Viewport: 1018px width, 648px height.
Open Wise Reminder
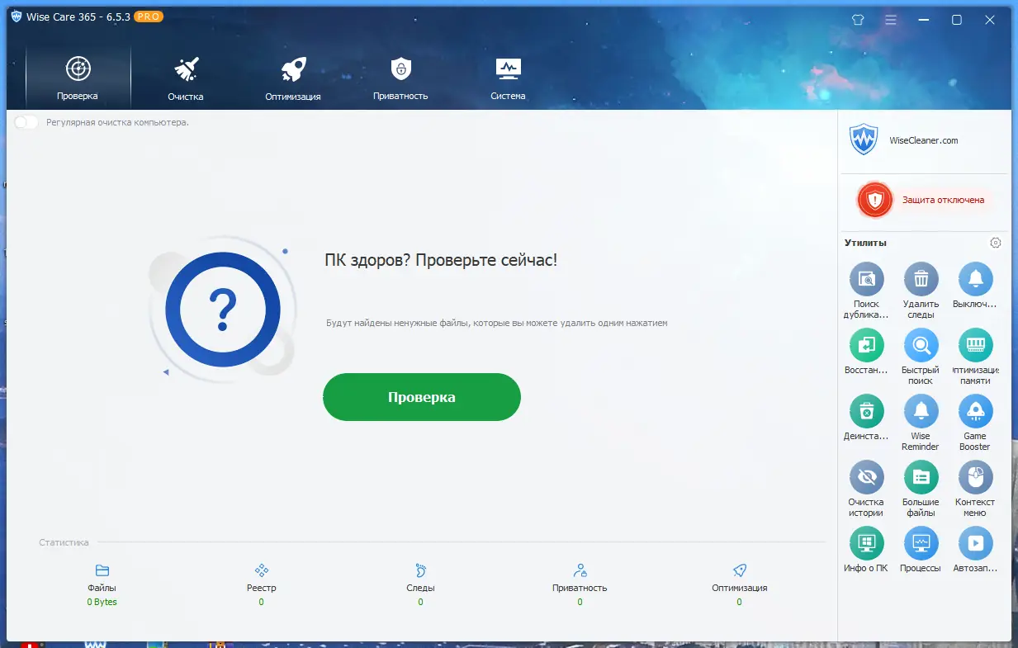pos(921,411)
